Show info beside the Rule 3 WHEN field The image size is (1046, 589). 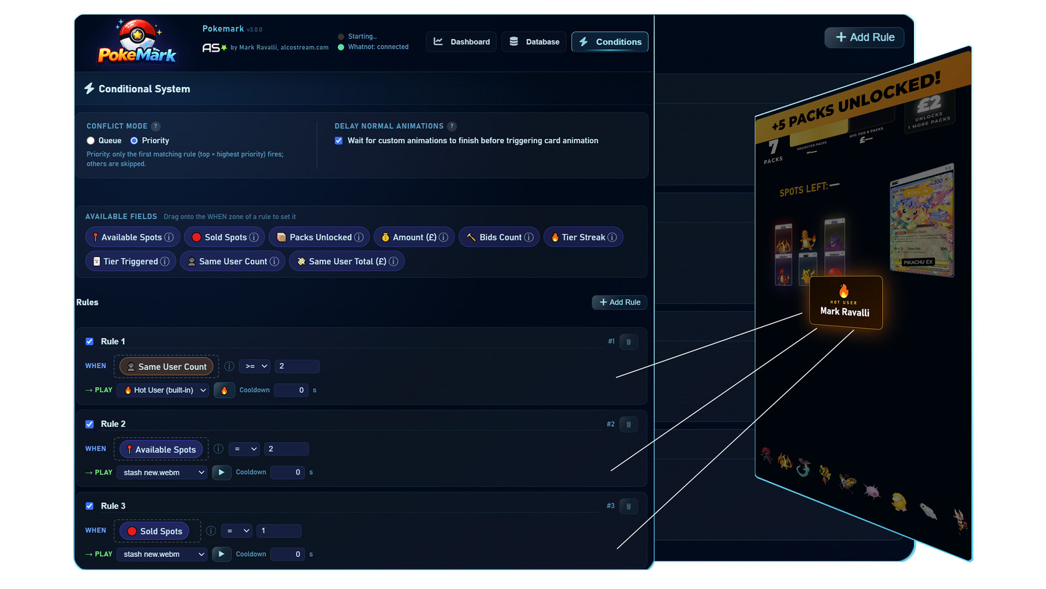click(x=211, y=531)
